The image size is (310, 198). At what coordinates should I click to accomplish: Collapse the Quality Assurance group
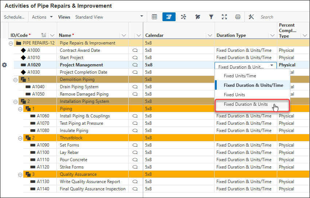20,174
